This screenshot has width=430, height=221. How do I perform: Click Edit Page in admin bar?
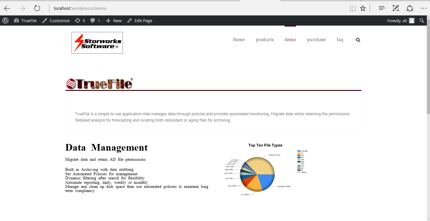tap(140, 21)
